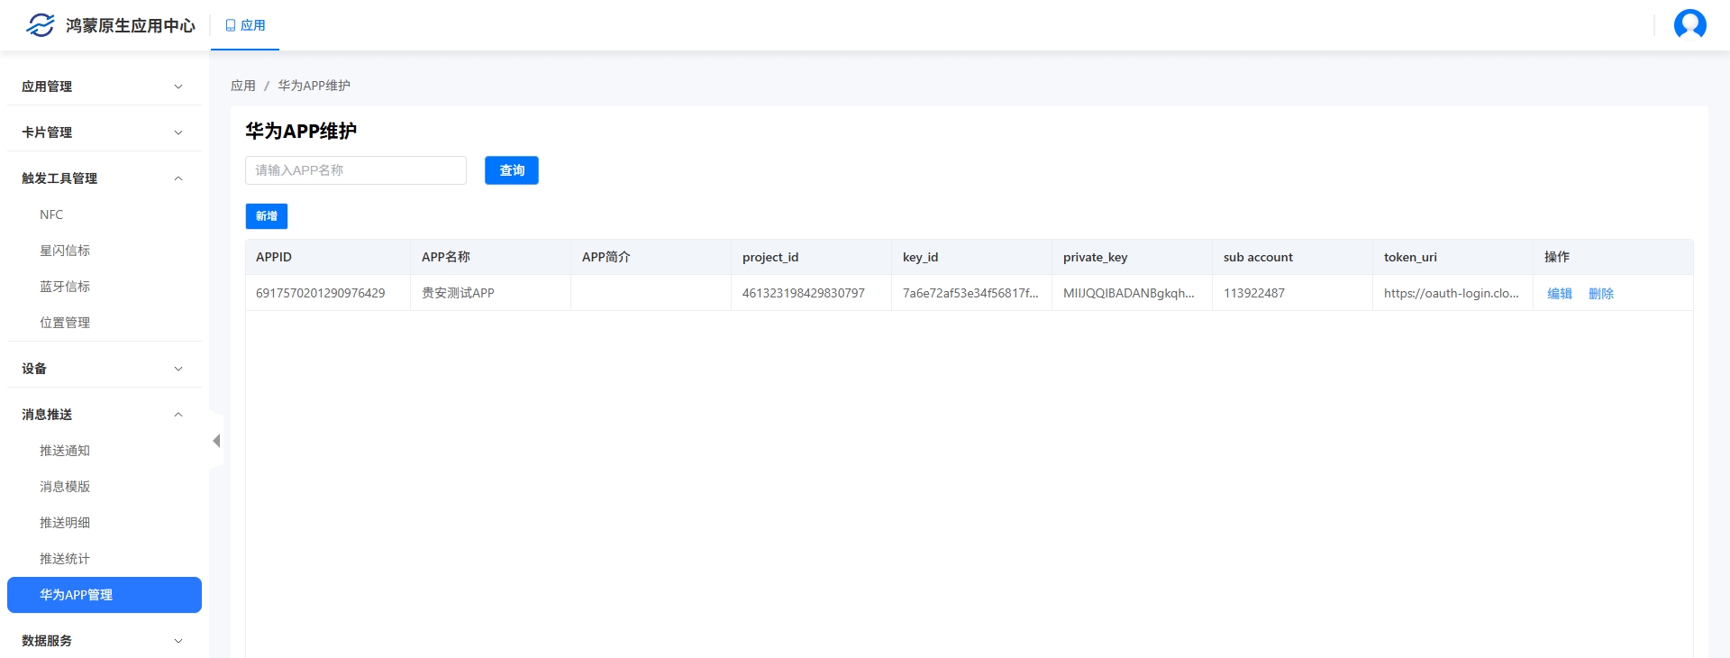Click the 应用 breadcrumb link

243,86
